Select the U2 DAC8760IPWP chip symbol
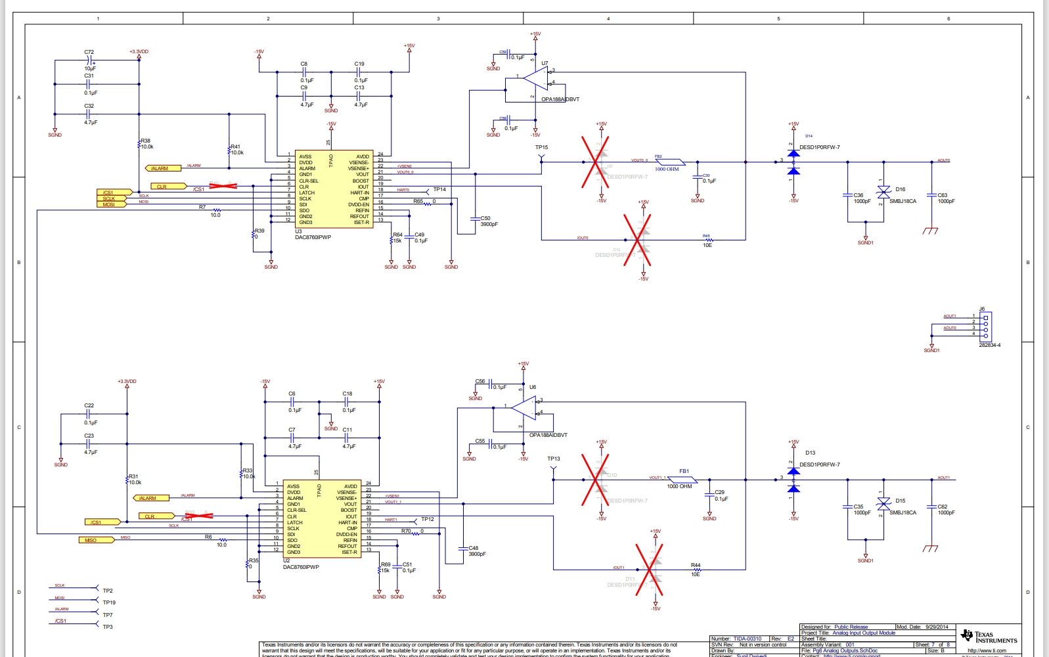 pyautogui.click(x=322, y=519)
